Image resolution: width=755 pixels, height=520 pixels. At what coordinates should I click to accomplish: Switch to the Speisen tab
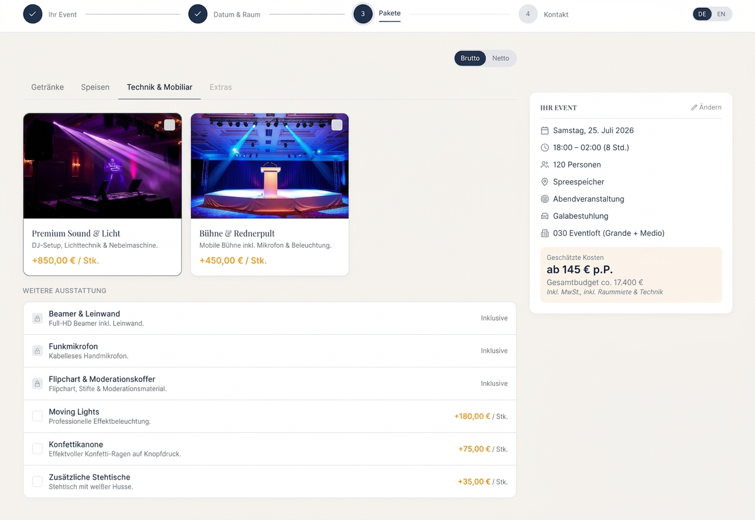pyautogui.click(x=94, y=87)
